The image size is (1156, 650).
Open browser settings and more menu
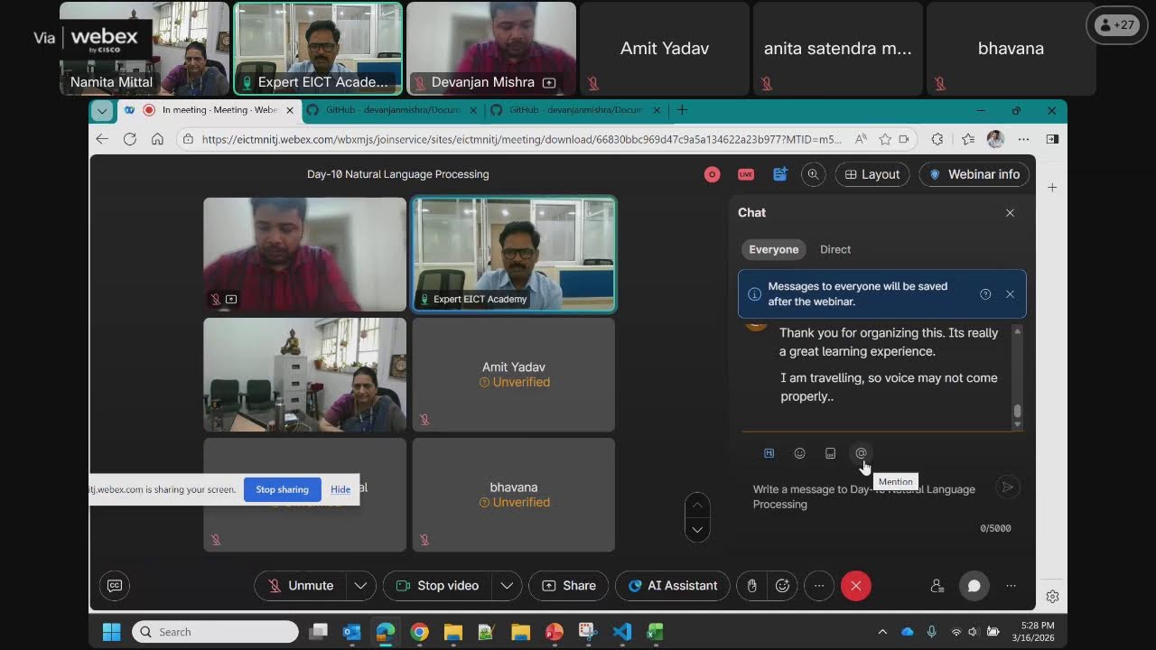(x=1023, y=139)
